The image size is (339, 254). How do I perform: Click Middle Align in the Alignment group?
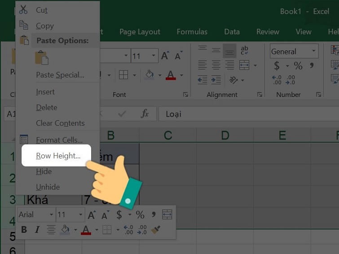pyautogui.click(x=216, y=51)
